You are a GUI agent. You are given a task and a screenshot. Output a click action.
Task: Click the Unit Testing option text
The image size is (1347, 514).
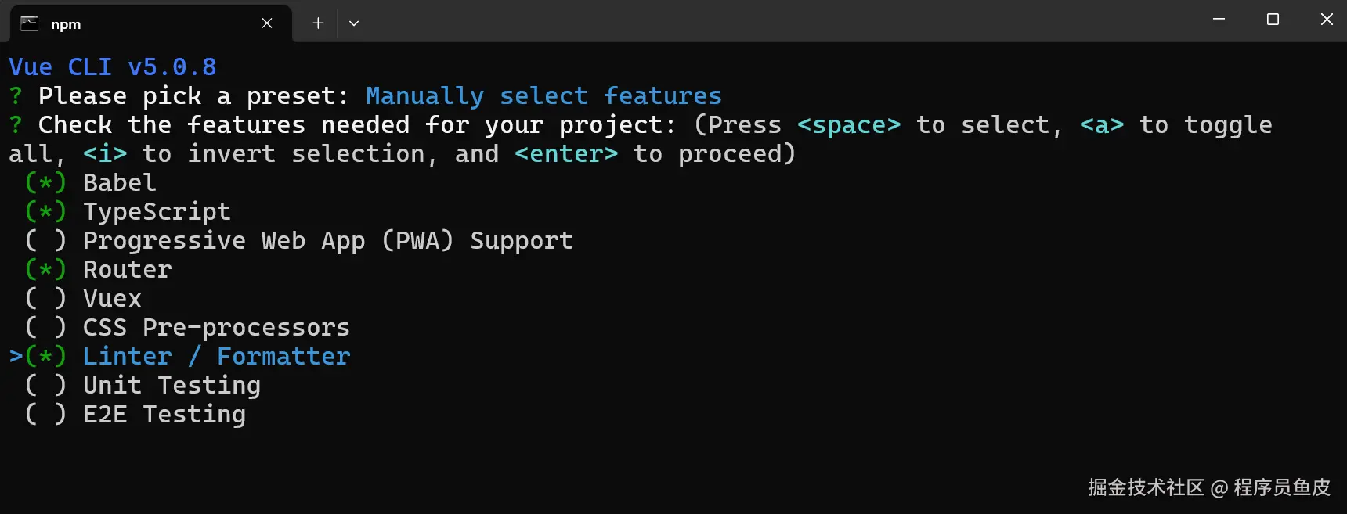172,386
